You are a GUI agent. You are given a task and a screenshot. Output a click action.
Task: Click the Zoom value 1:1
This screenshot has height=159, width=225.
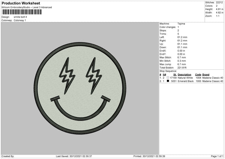click(x=217, y=16)
